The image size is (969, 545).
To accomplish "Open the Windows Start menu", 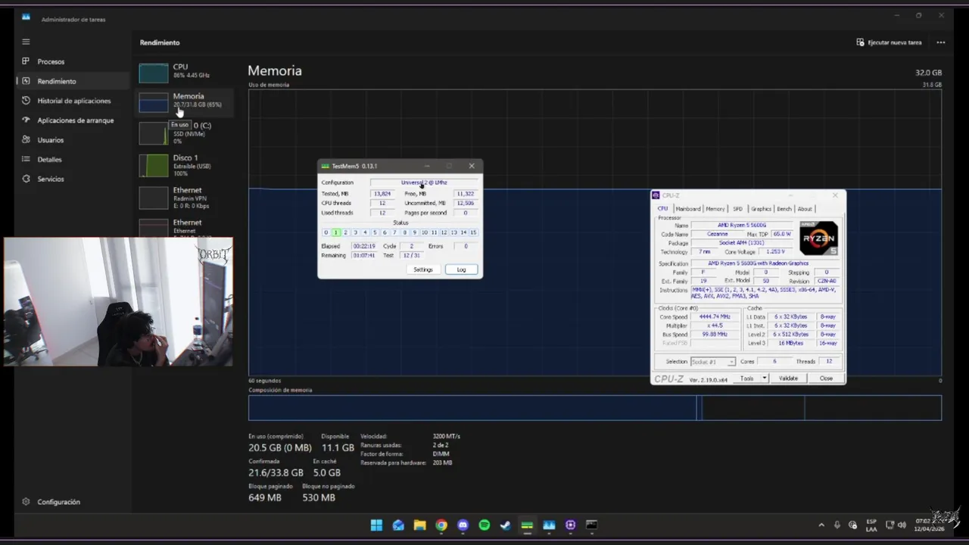I will pos(376,525).
